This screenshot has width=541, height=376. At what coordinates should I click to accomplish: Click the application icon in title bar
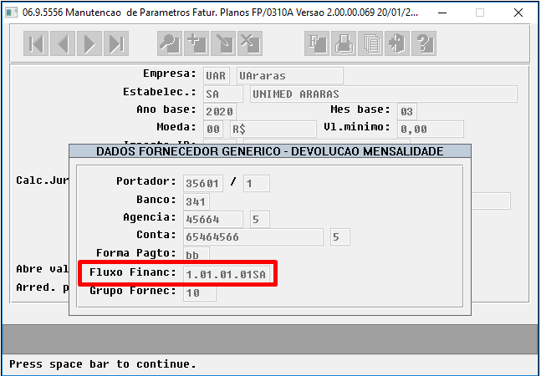[12, 13]
